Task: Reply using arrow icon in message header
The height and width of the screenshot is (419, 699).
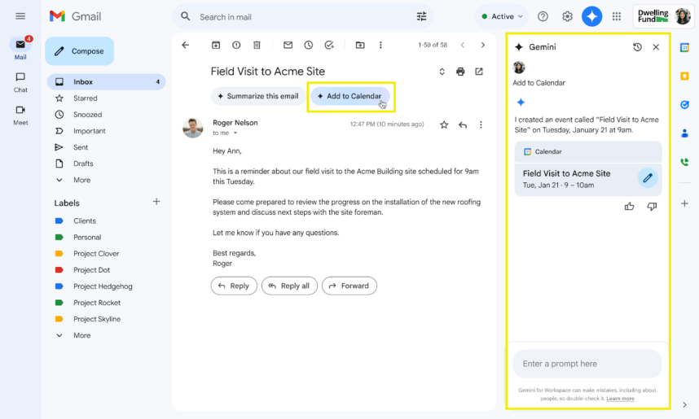Action: click(x=463, y=124)
